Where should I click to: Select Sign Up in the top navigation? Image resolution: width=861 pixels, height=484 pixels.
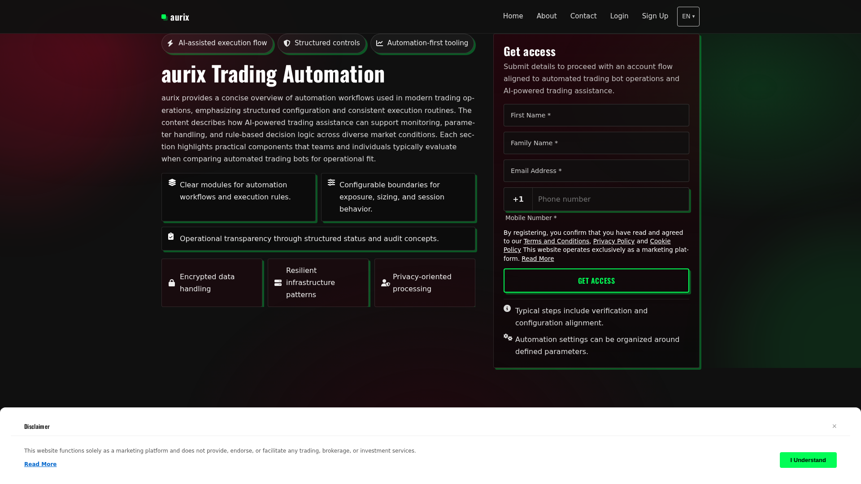coord(655,16)
